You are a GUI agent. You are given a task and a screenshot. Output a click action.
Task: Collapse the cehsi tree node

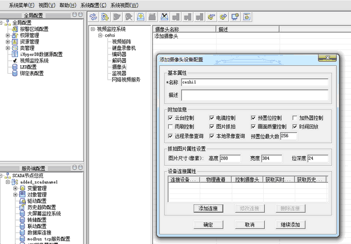click(100, 35)
